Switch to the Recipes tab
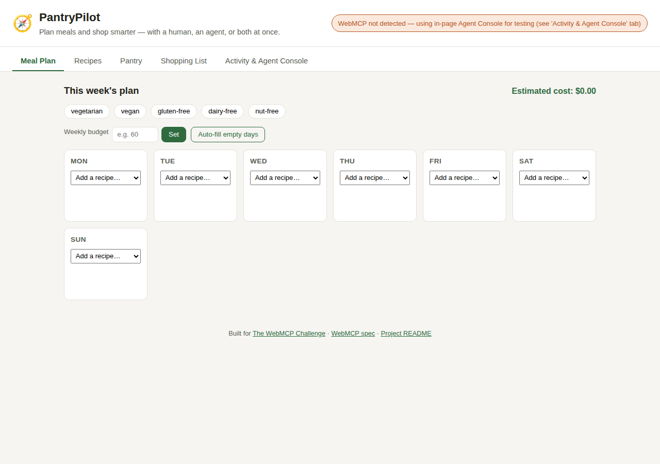Image resolution: width=660 pixels, height=464 pixels. click(x=88, y=61)
